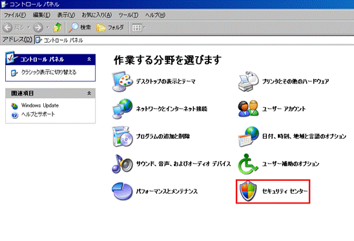
Task: Open the 表示(V) menu
Action: [x=66, y=15]
